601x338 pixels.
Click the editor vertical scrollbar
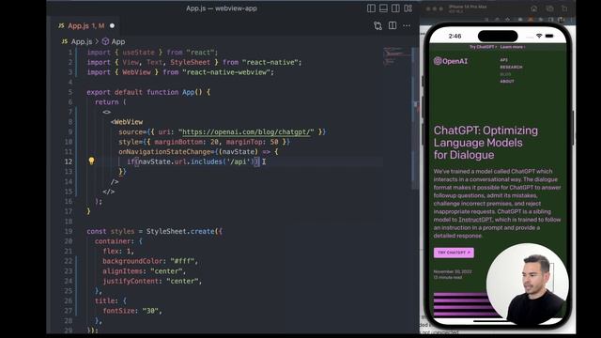coord(415,119)
